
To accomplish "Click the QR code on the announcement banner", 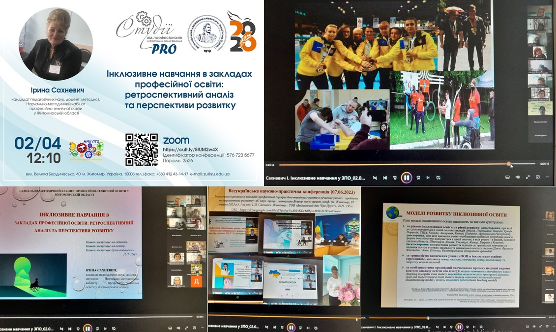I will point(142,150).
